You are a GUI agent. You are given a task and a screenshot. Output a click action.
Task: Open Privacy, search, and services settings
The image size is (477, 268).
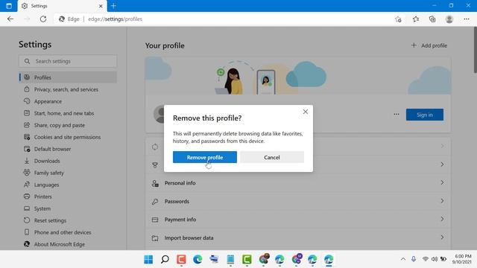[66, 89]
